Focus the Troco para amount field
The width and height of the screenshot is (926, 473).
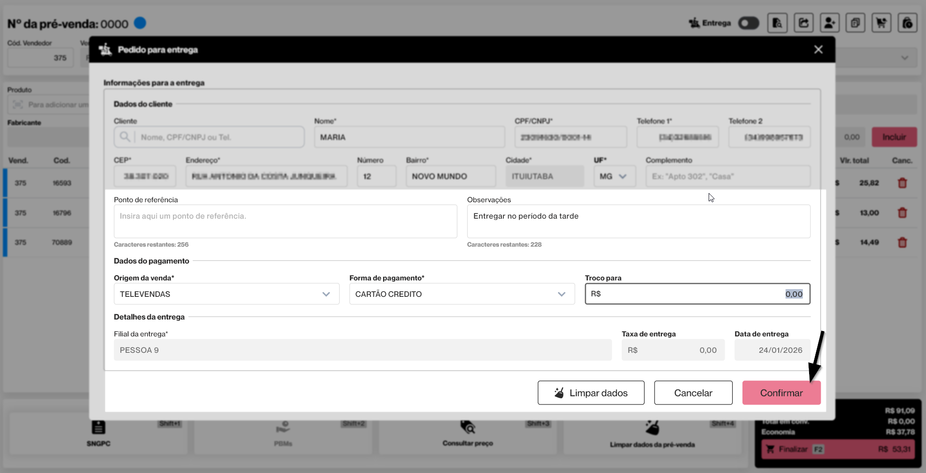(697, 294)
